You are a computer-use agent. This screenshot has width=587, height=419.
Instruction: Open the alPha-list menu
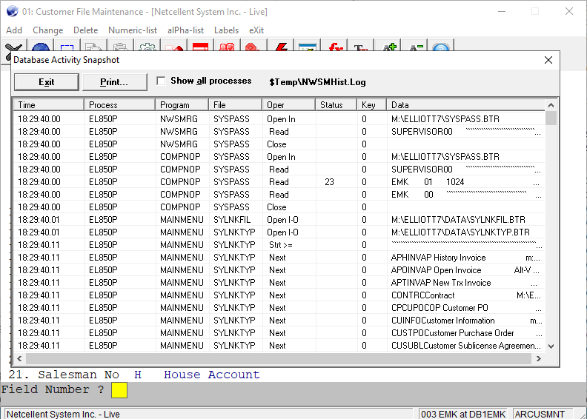click(x=186, y=30)
